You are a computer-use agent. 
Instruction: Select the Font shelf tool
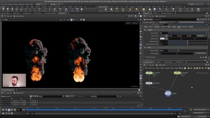pos(60,10)
